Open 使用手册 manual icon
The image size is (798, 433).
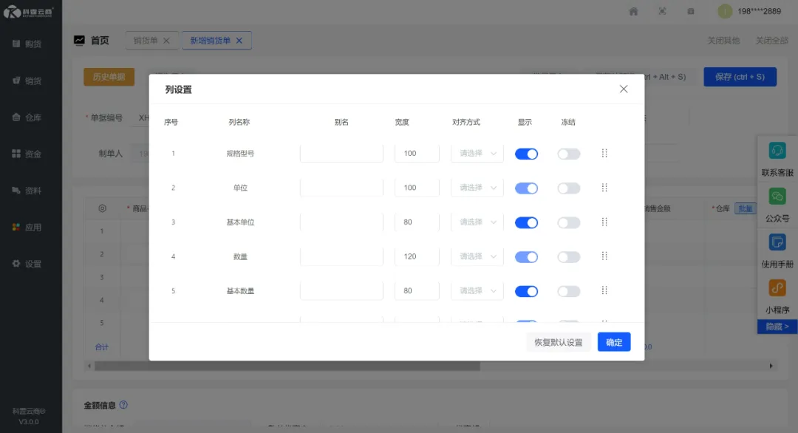[777, 242]
